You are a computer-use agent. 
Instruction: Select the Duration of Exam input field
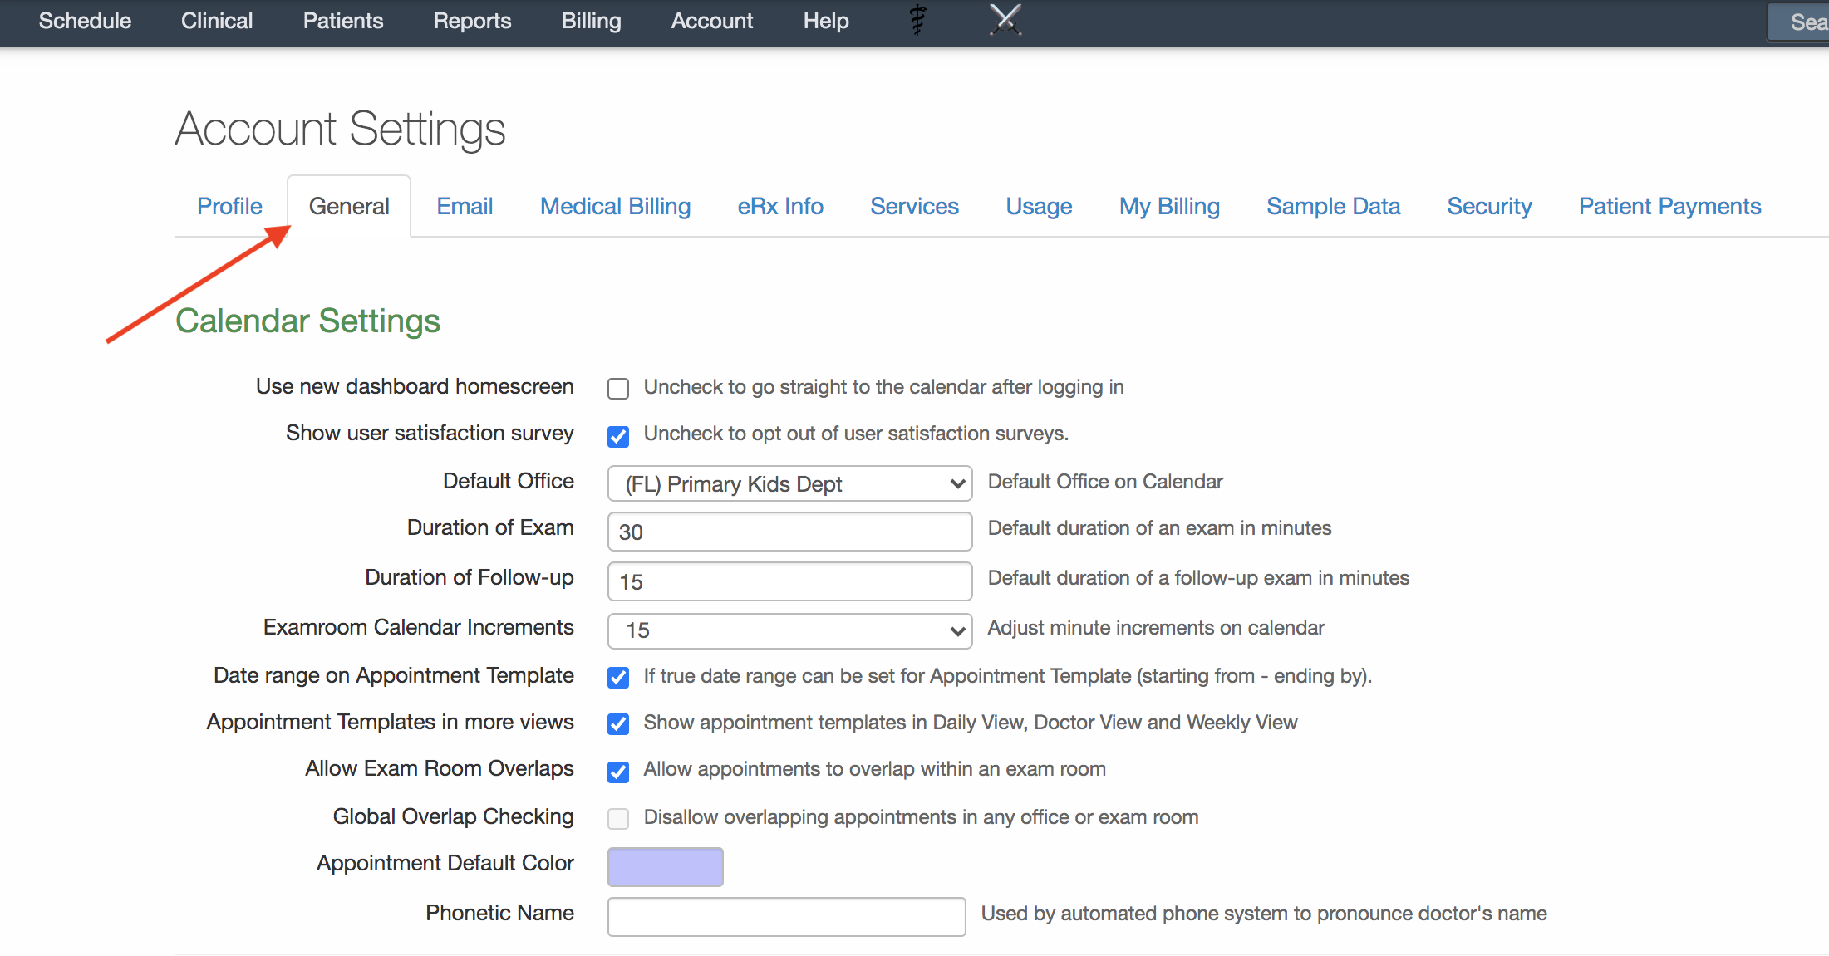791,531
